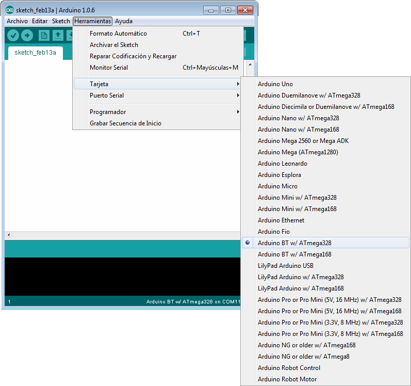Select the already-checked Arduino BT w/ ATmega328
The width and height of the screenshot is (411, 386).
click(x=294, y=243)
